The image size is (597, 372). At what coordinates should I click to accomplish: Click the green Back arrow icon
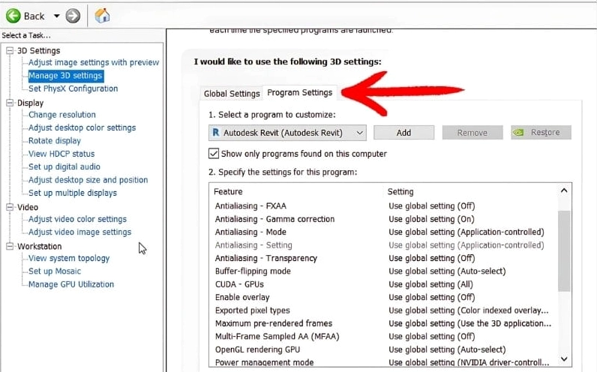(x=13, y=16)
